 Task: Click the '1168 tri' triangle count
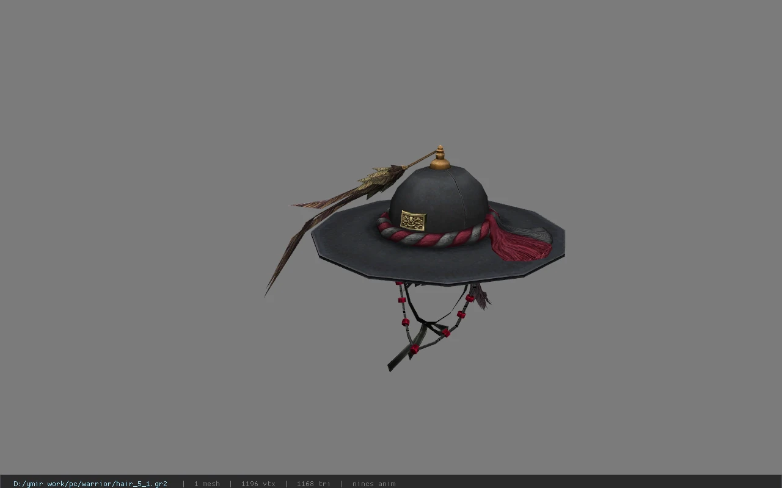pos(313,484)
